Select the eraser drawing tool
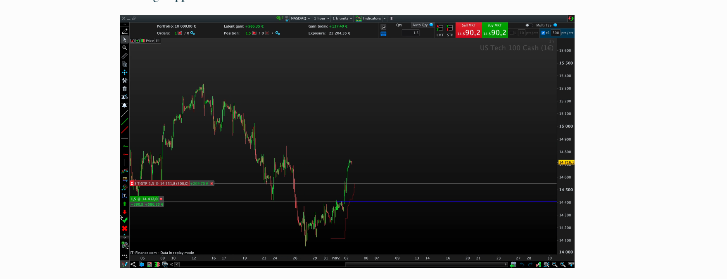Image resolution: width=727 pixels, height=279 pixels. click(x=124, y=31)
